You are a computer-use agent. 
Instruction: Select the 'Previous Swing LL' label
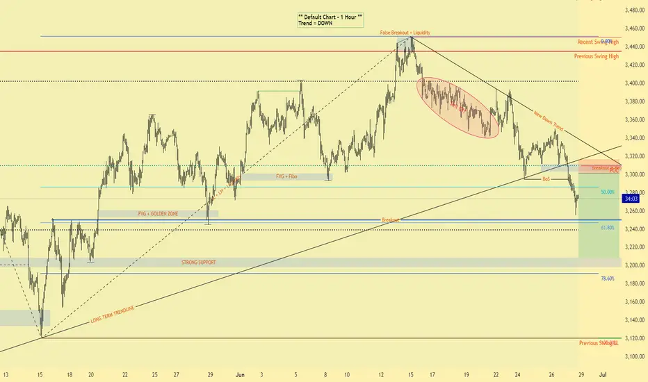599,343
